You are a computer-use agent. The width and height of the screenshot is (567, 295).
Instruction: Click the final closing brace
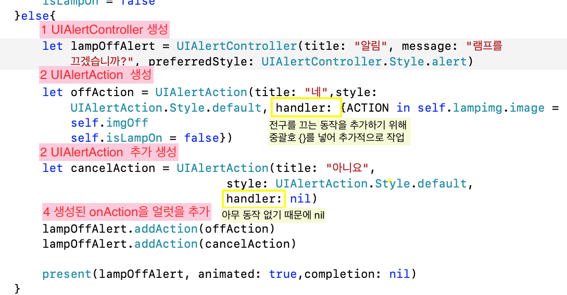point(17,289)
